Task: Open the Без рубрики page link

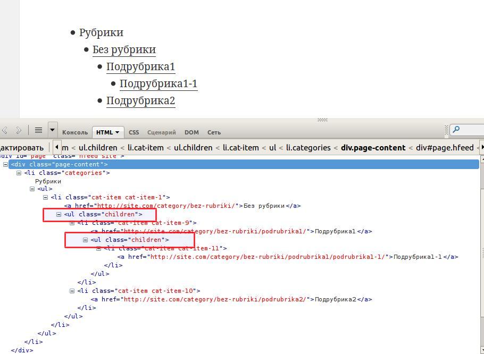Action: (124, 49)
